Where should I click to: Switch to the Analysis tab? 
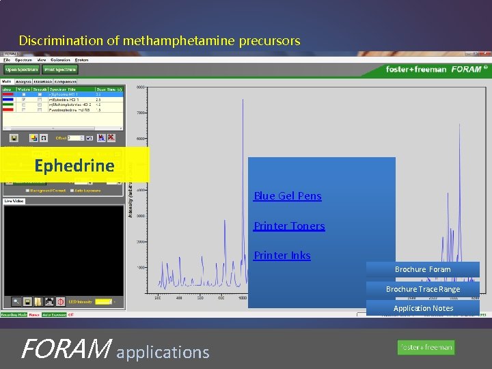pos(23,81)
